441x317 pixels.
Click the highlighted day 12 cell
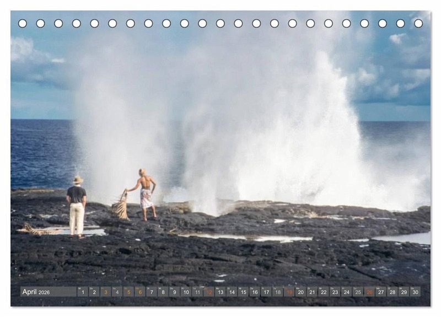click(209, 292)
